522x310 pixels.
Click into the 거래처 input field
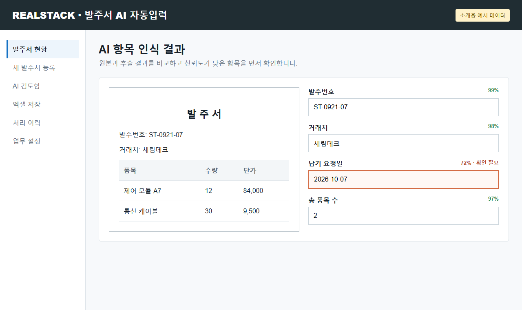coord(403,143)
